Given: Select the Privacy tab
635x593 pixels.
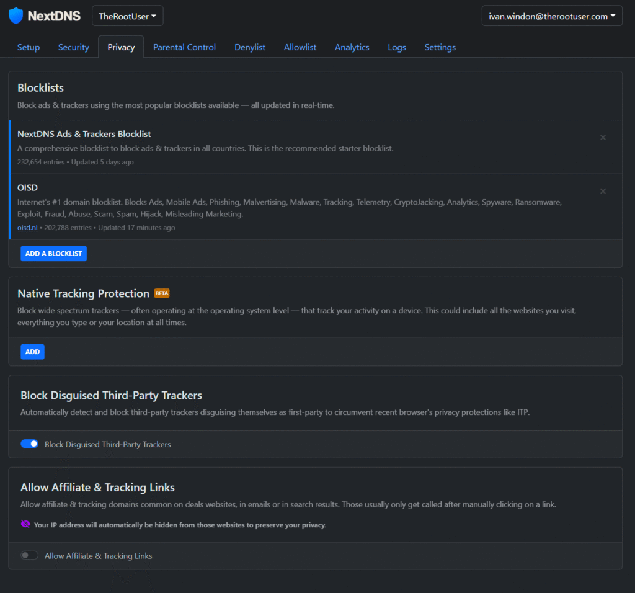Looking at the screenshot, I should click(121, 47).
